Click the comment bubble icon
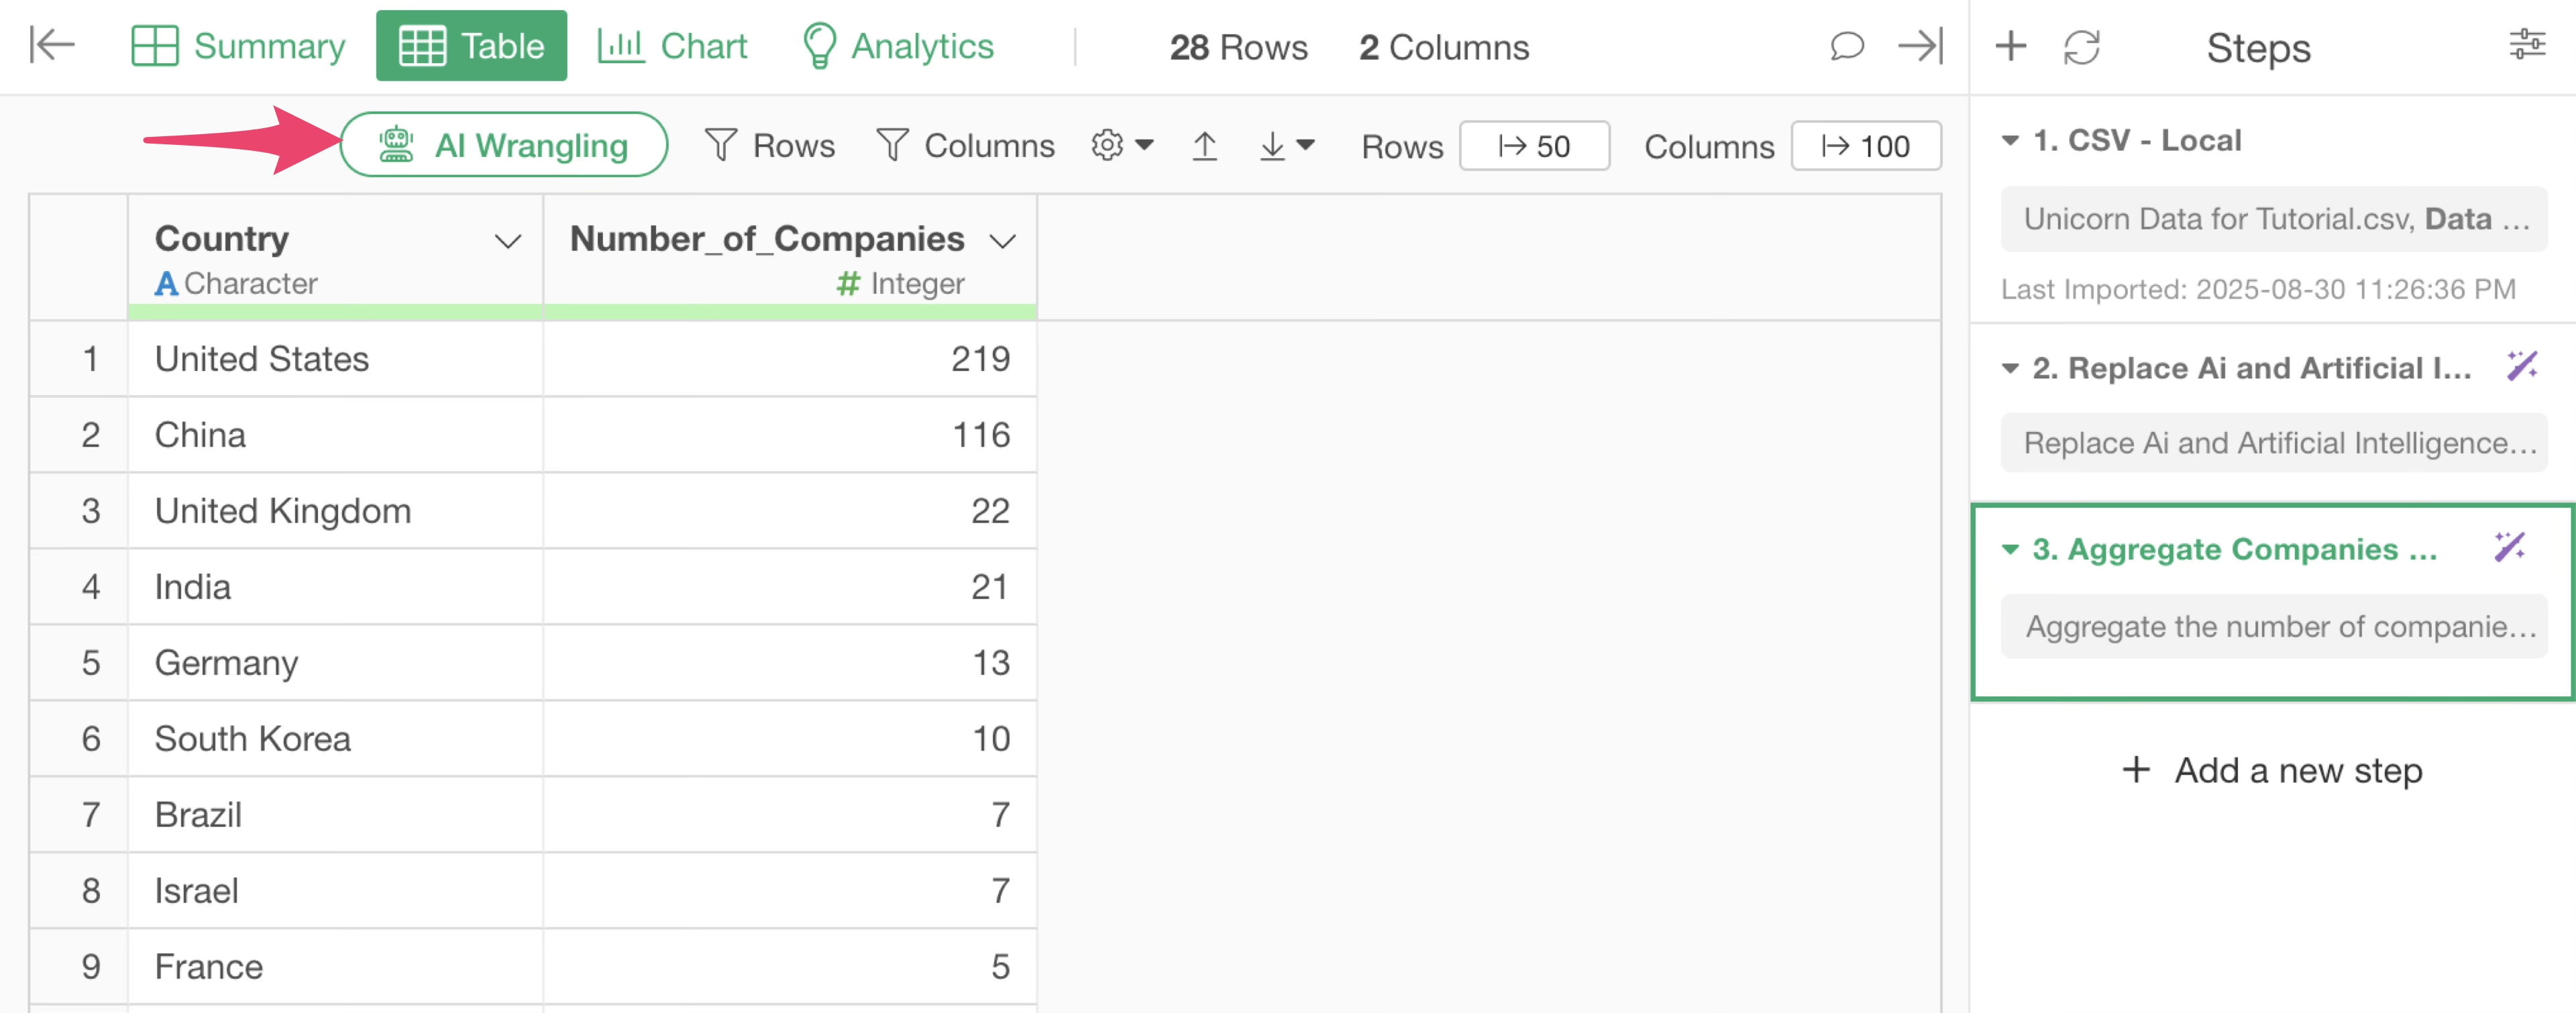 [x=1846, y=46]
